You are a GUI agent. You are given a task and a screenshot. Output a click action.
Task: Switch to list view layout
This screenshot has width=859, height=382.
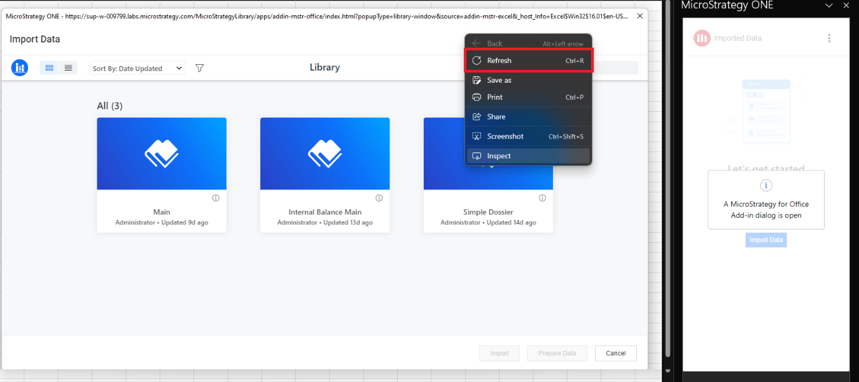coord(68,68)
